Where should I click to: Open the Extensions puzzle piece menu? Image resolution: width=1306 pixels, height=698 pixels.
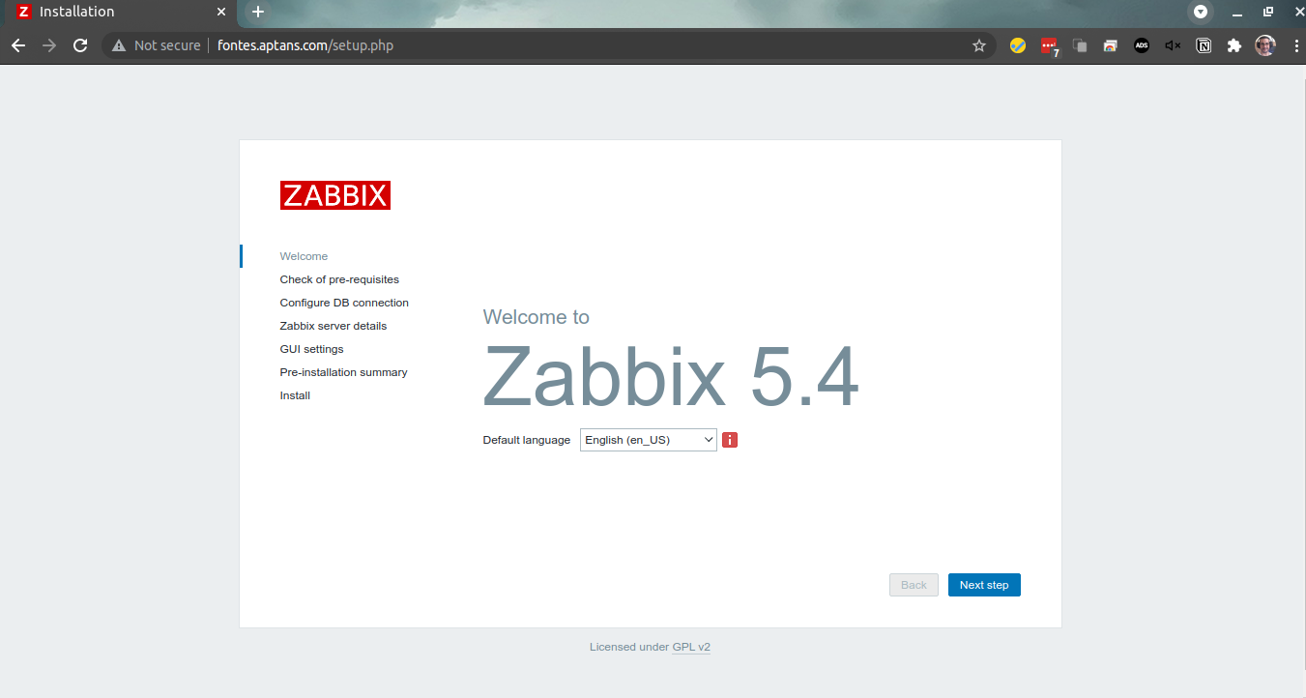coord(1234,45)
